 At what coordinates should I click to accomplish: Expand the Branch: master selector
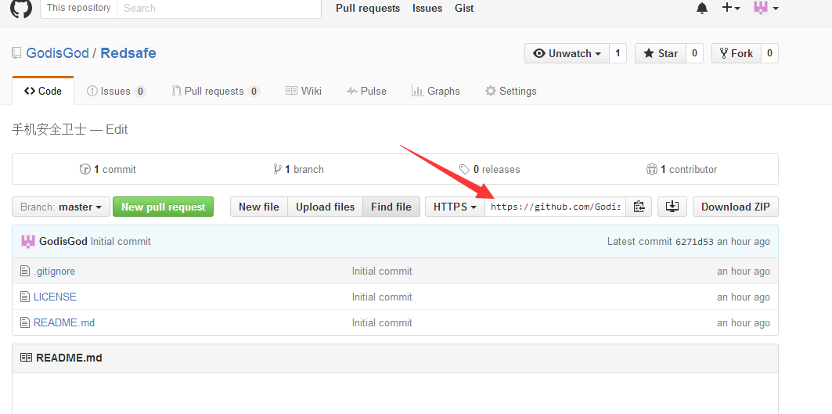61,207
